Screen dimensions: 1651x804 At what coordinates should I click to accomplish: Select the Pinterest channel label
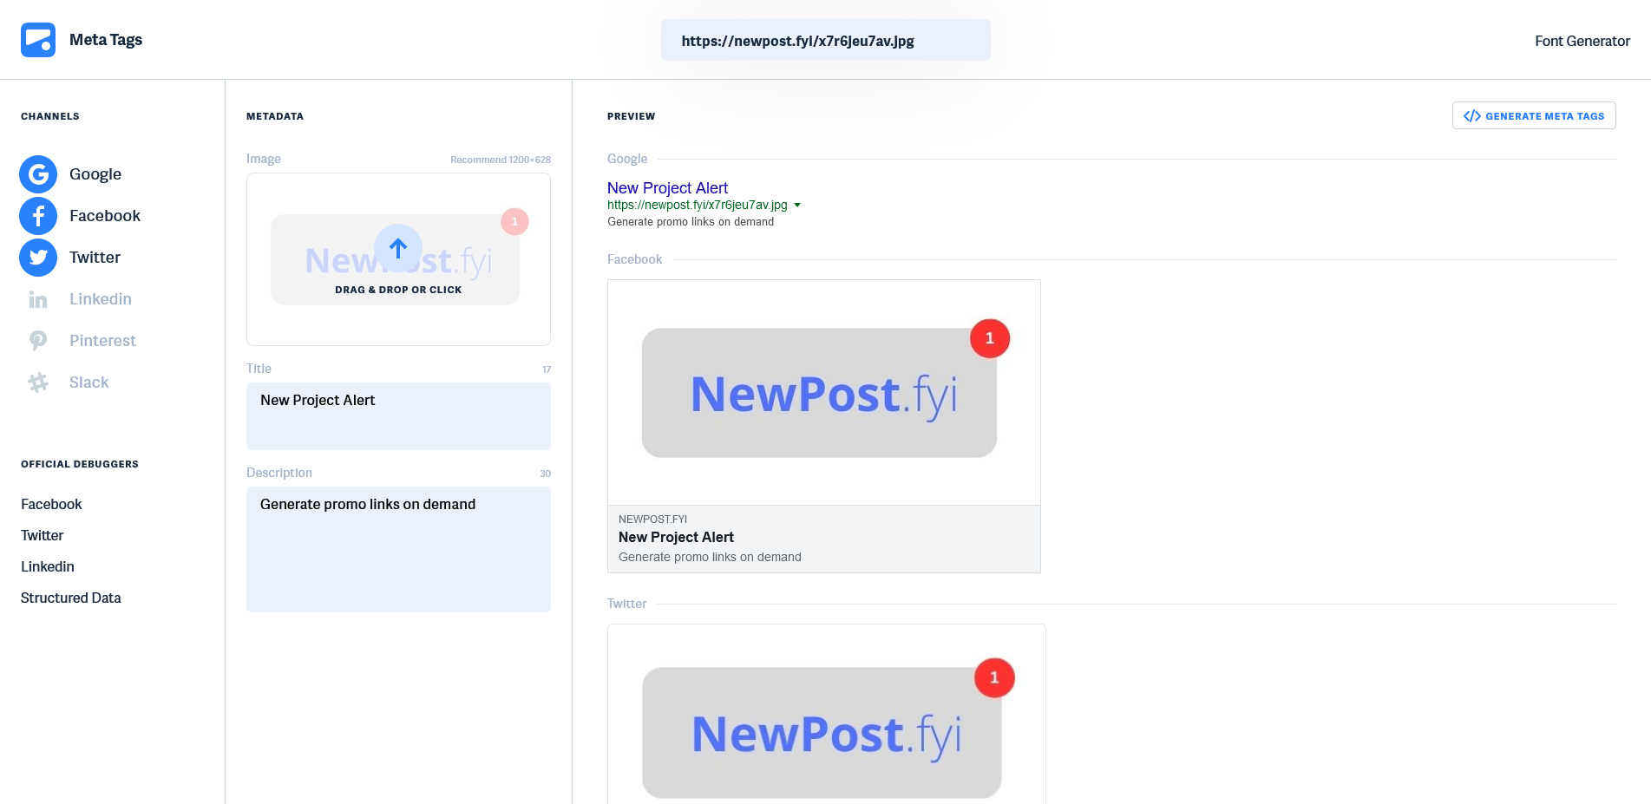pyautogui.click(x=102, y=341)
